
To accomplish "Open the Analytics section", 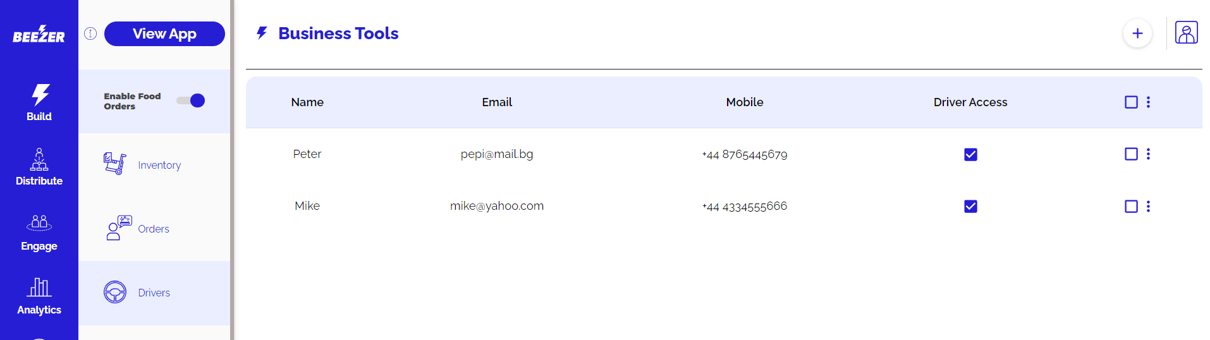I will point(39,296).
